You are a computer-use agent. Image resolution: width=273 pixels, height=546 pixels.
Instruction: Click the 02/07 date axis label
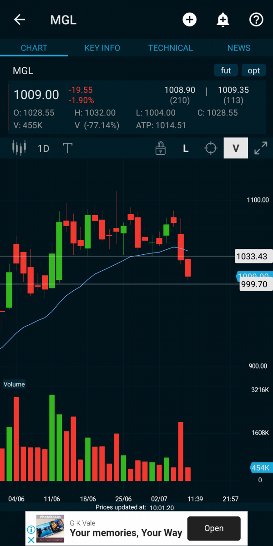(159, 499)
